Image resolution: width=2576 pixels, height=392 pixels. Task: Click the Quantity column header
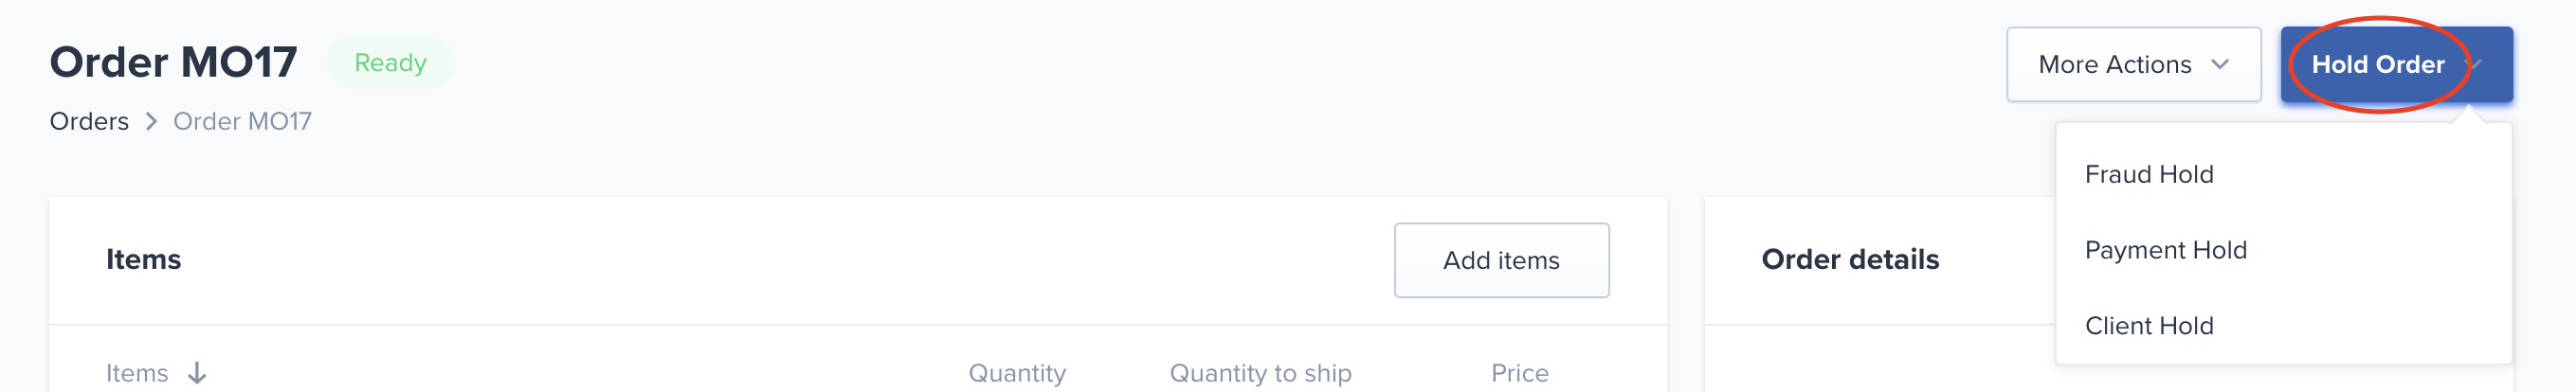[x=1017, y=373]
